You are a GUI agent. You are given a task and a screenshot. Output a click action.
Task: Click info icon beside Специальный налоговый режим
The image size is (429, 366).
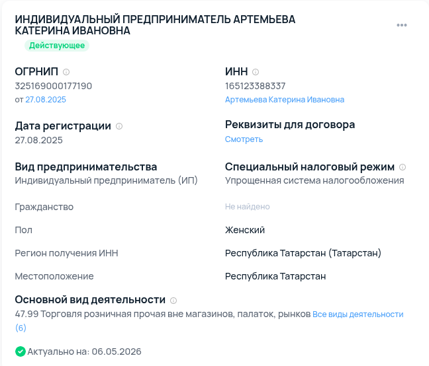(403, 167)
